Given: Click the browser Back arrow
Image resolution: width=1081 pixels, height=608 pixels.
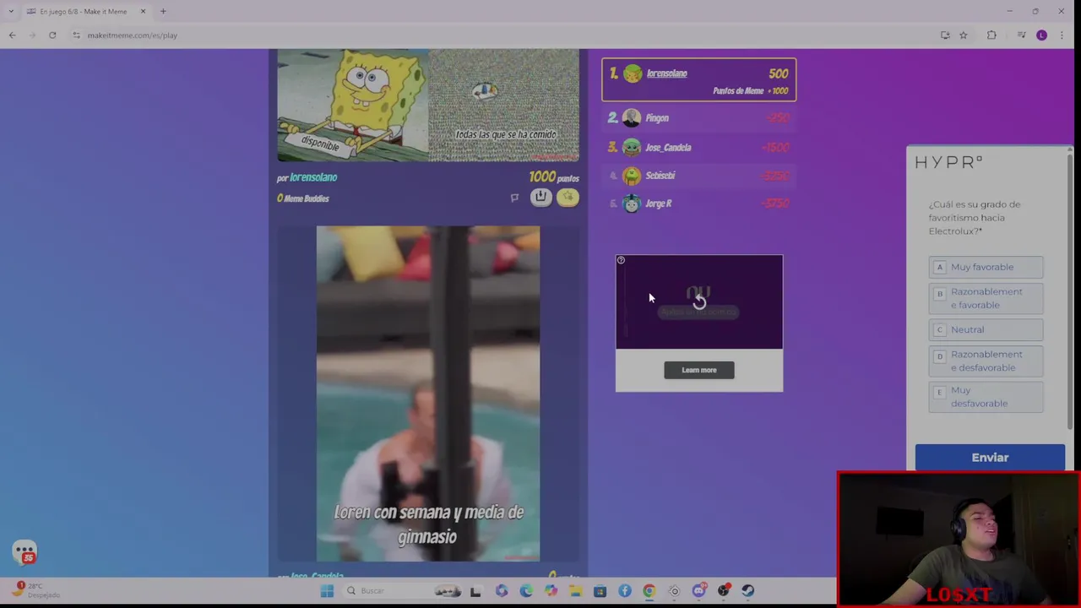Looking at the screenshot, I should [x=12, y=35].
